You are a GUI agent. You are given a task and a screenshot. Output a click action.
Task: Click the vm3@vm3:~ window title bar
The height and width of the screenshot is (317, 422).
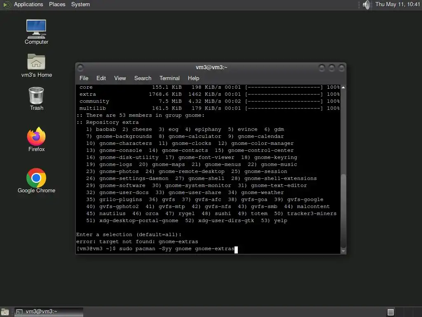pyautogui.click(x=211, y=67)
